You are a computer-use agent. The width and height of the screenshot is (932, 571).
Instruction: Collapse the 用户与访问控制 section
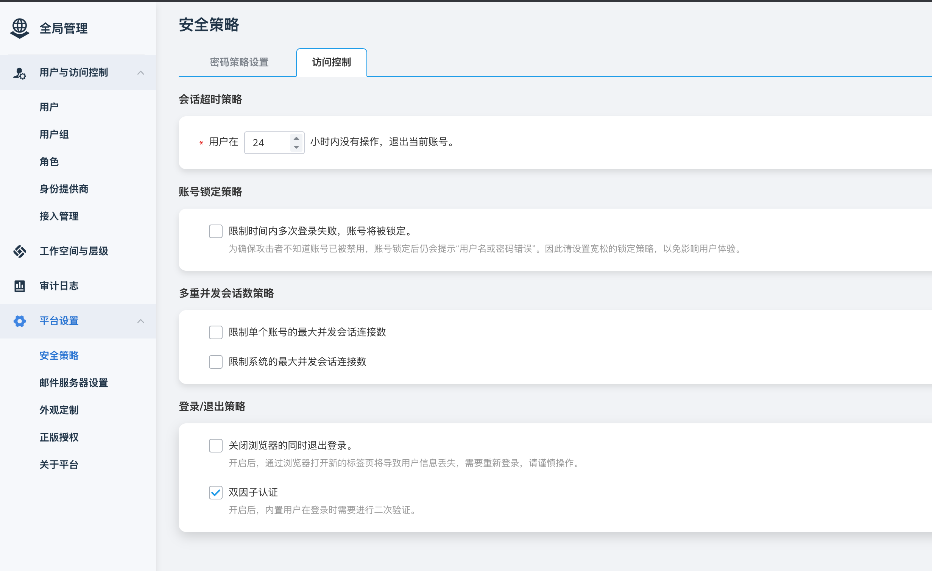click(x=142, y=72)
